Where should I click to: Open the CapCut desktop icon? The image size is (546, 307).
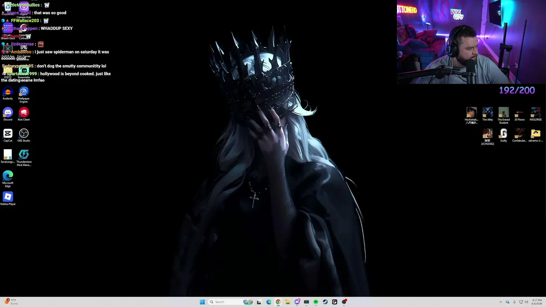(x=8, y=135)
